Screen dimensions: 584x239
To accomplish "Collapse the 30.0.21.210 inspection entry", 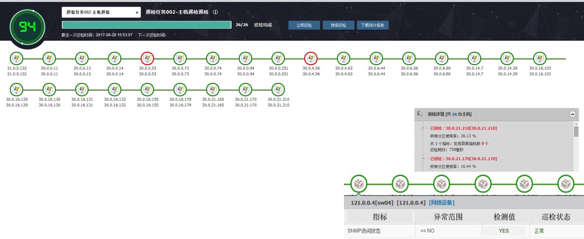I will click(423, 128).
